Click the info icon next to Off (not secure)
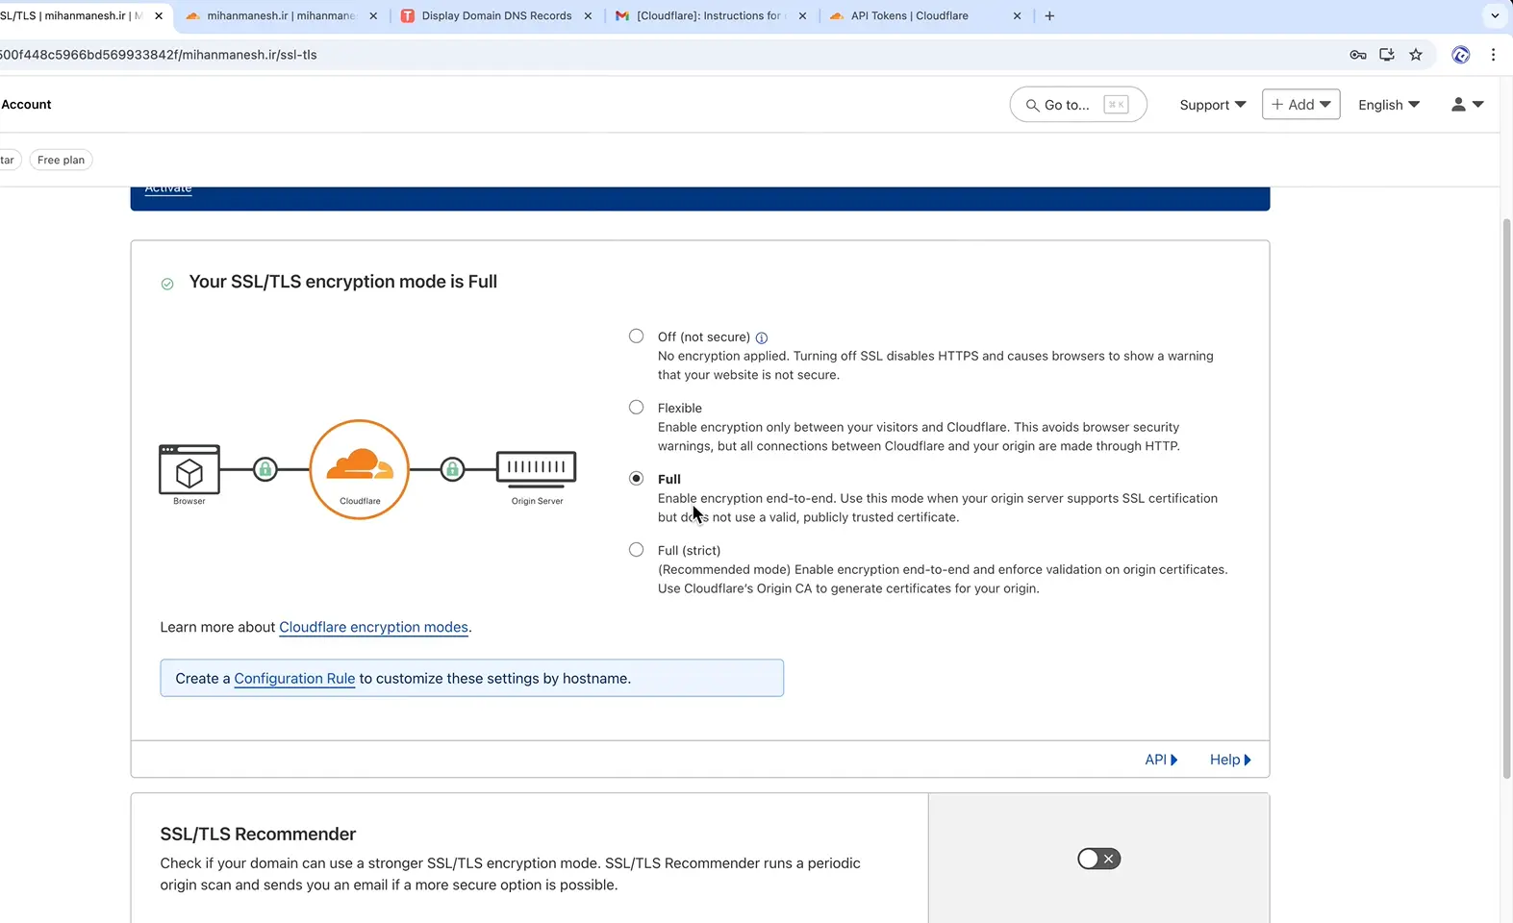 (x=762, y=337)
